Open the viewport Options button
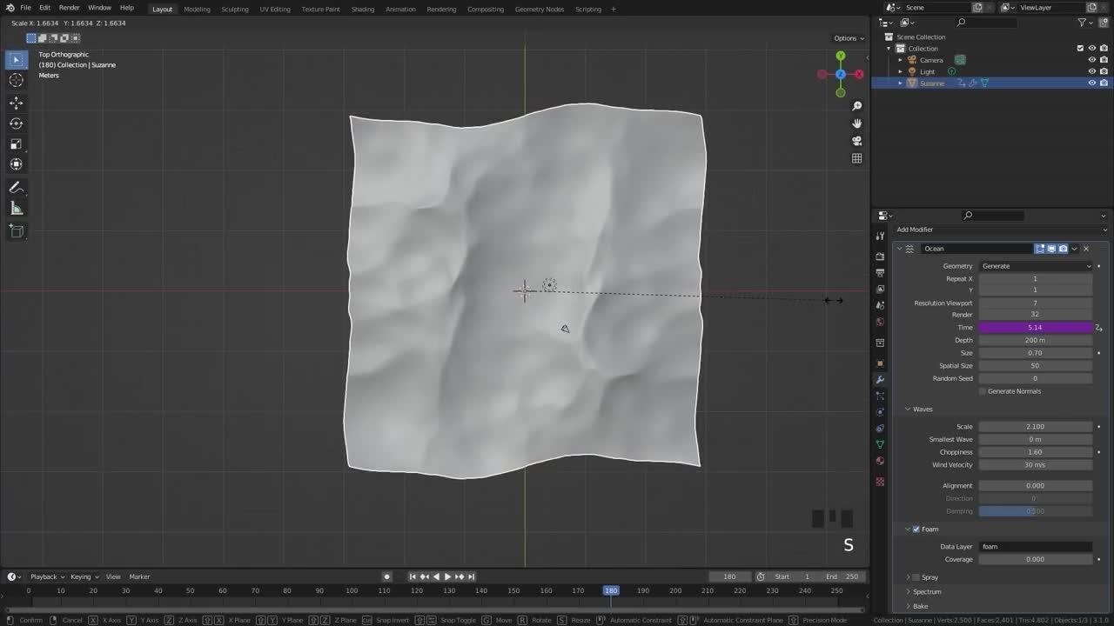This screenshot has height=626, width=1114. 849,38
